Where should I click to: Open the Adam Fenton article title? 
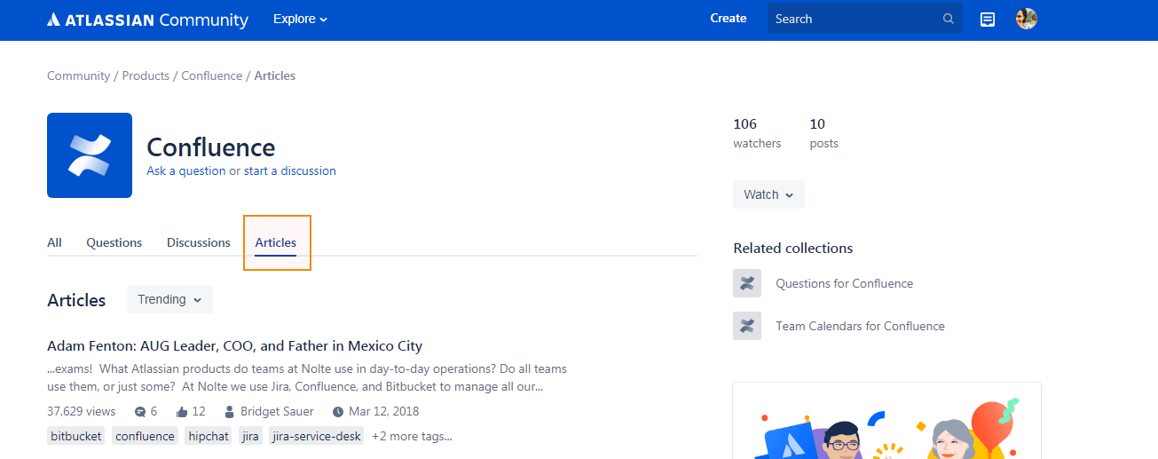pos(235,346)
